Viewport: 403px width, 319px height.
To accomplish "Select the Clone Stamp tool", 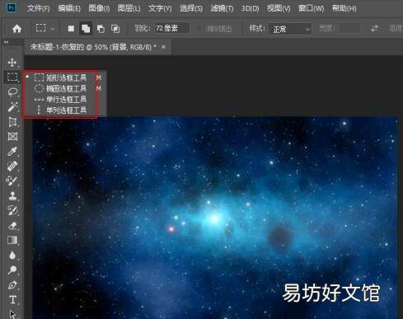I will (12, 196).
